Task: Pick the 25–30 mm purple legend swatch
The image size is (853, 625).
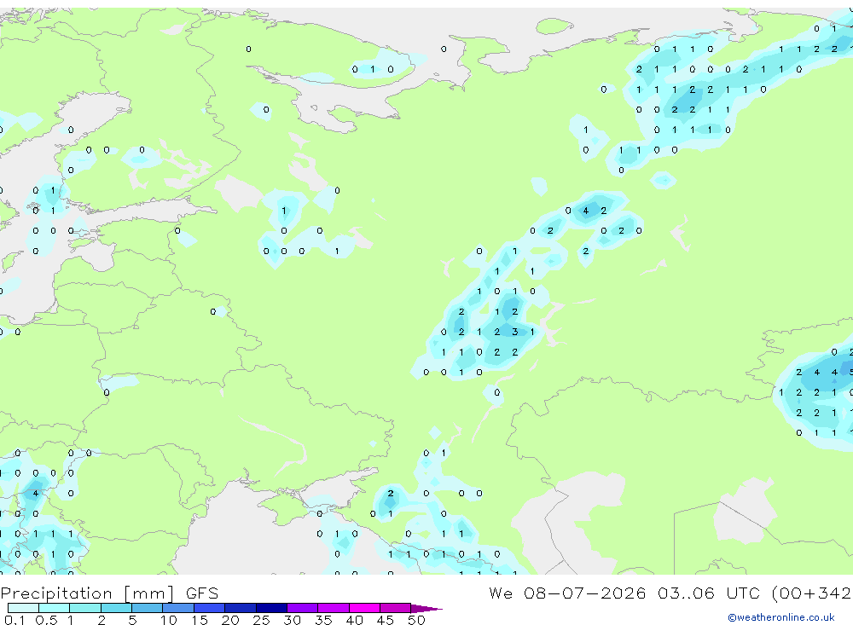Action: [271, 608]
